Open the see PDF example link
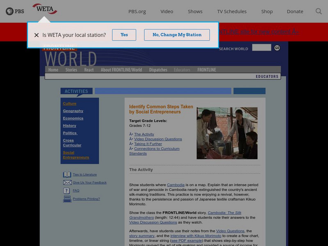Image resolution: width=328 pixels, height=246 pixels. 187,241
